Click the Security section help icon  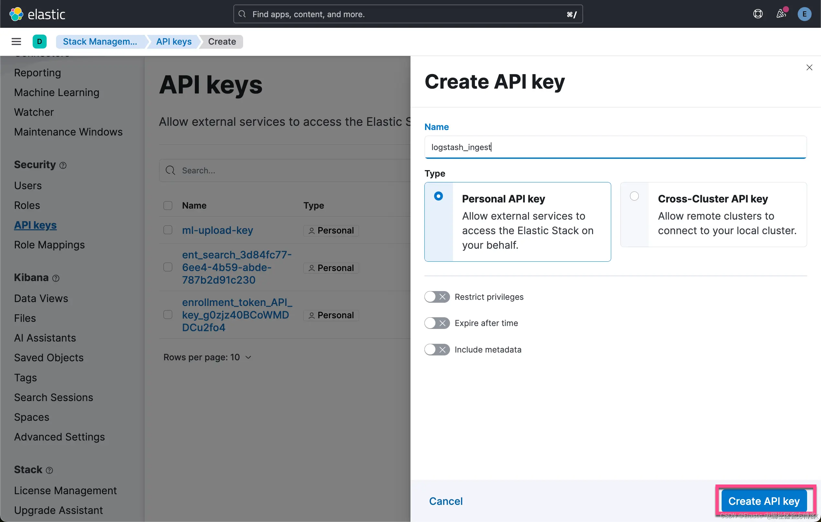[63, 166]
